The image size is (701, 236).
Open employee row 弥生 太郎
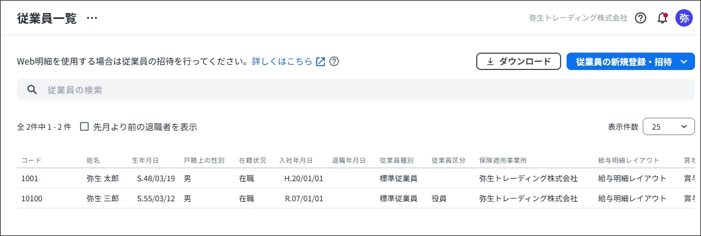pos(102,178)
